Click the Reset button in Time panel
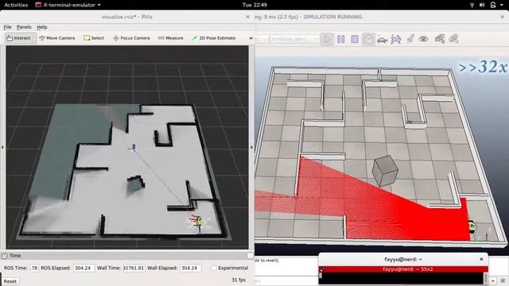 coord(10,281)
